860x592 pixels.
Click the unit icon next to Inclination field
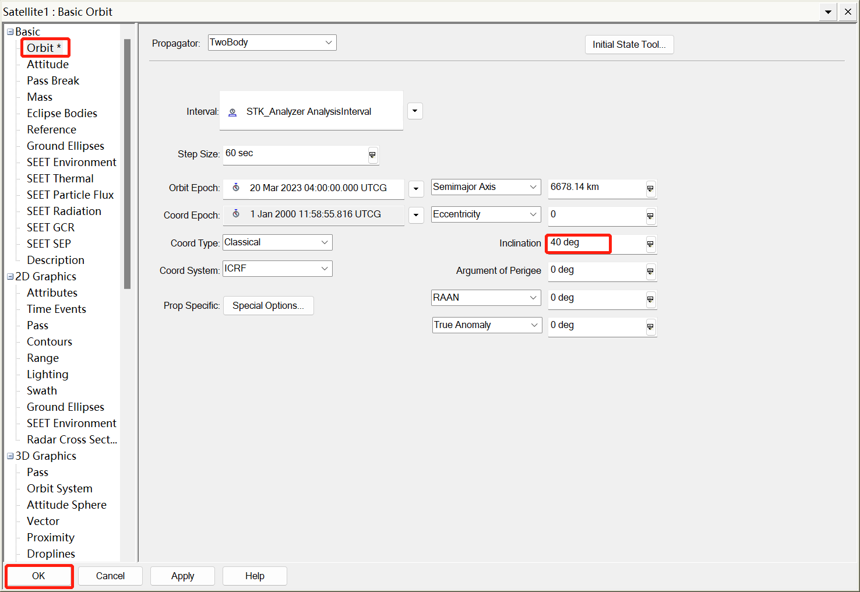pos(650,244)
